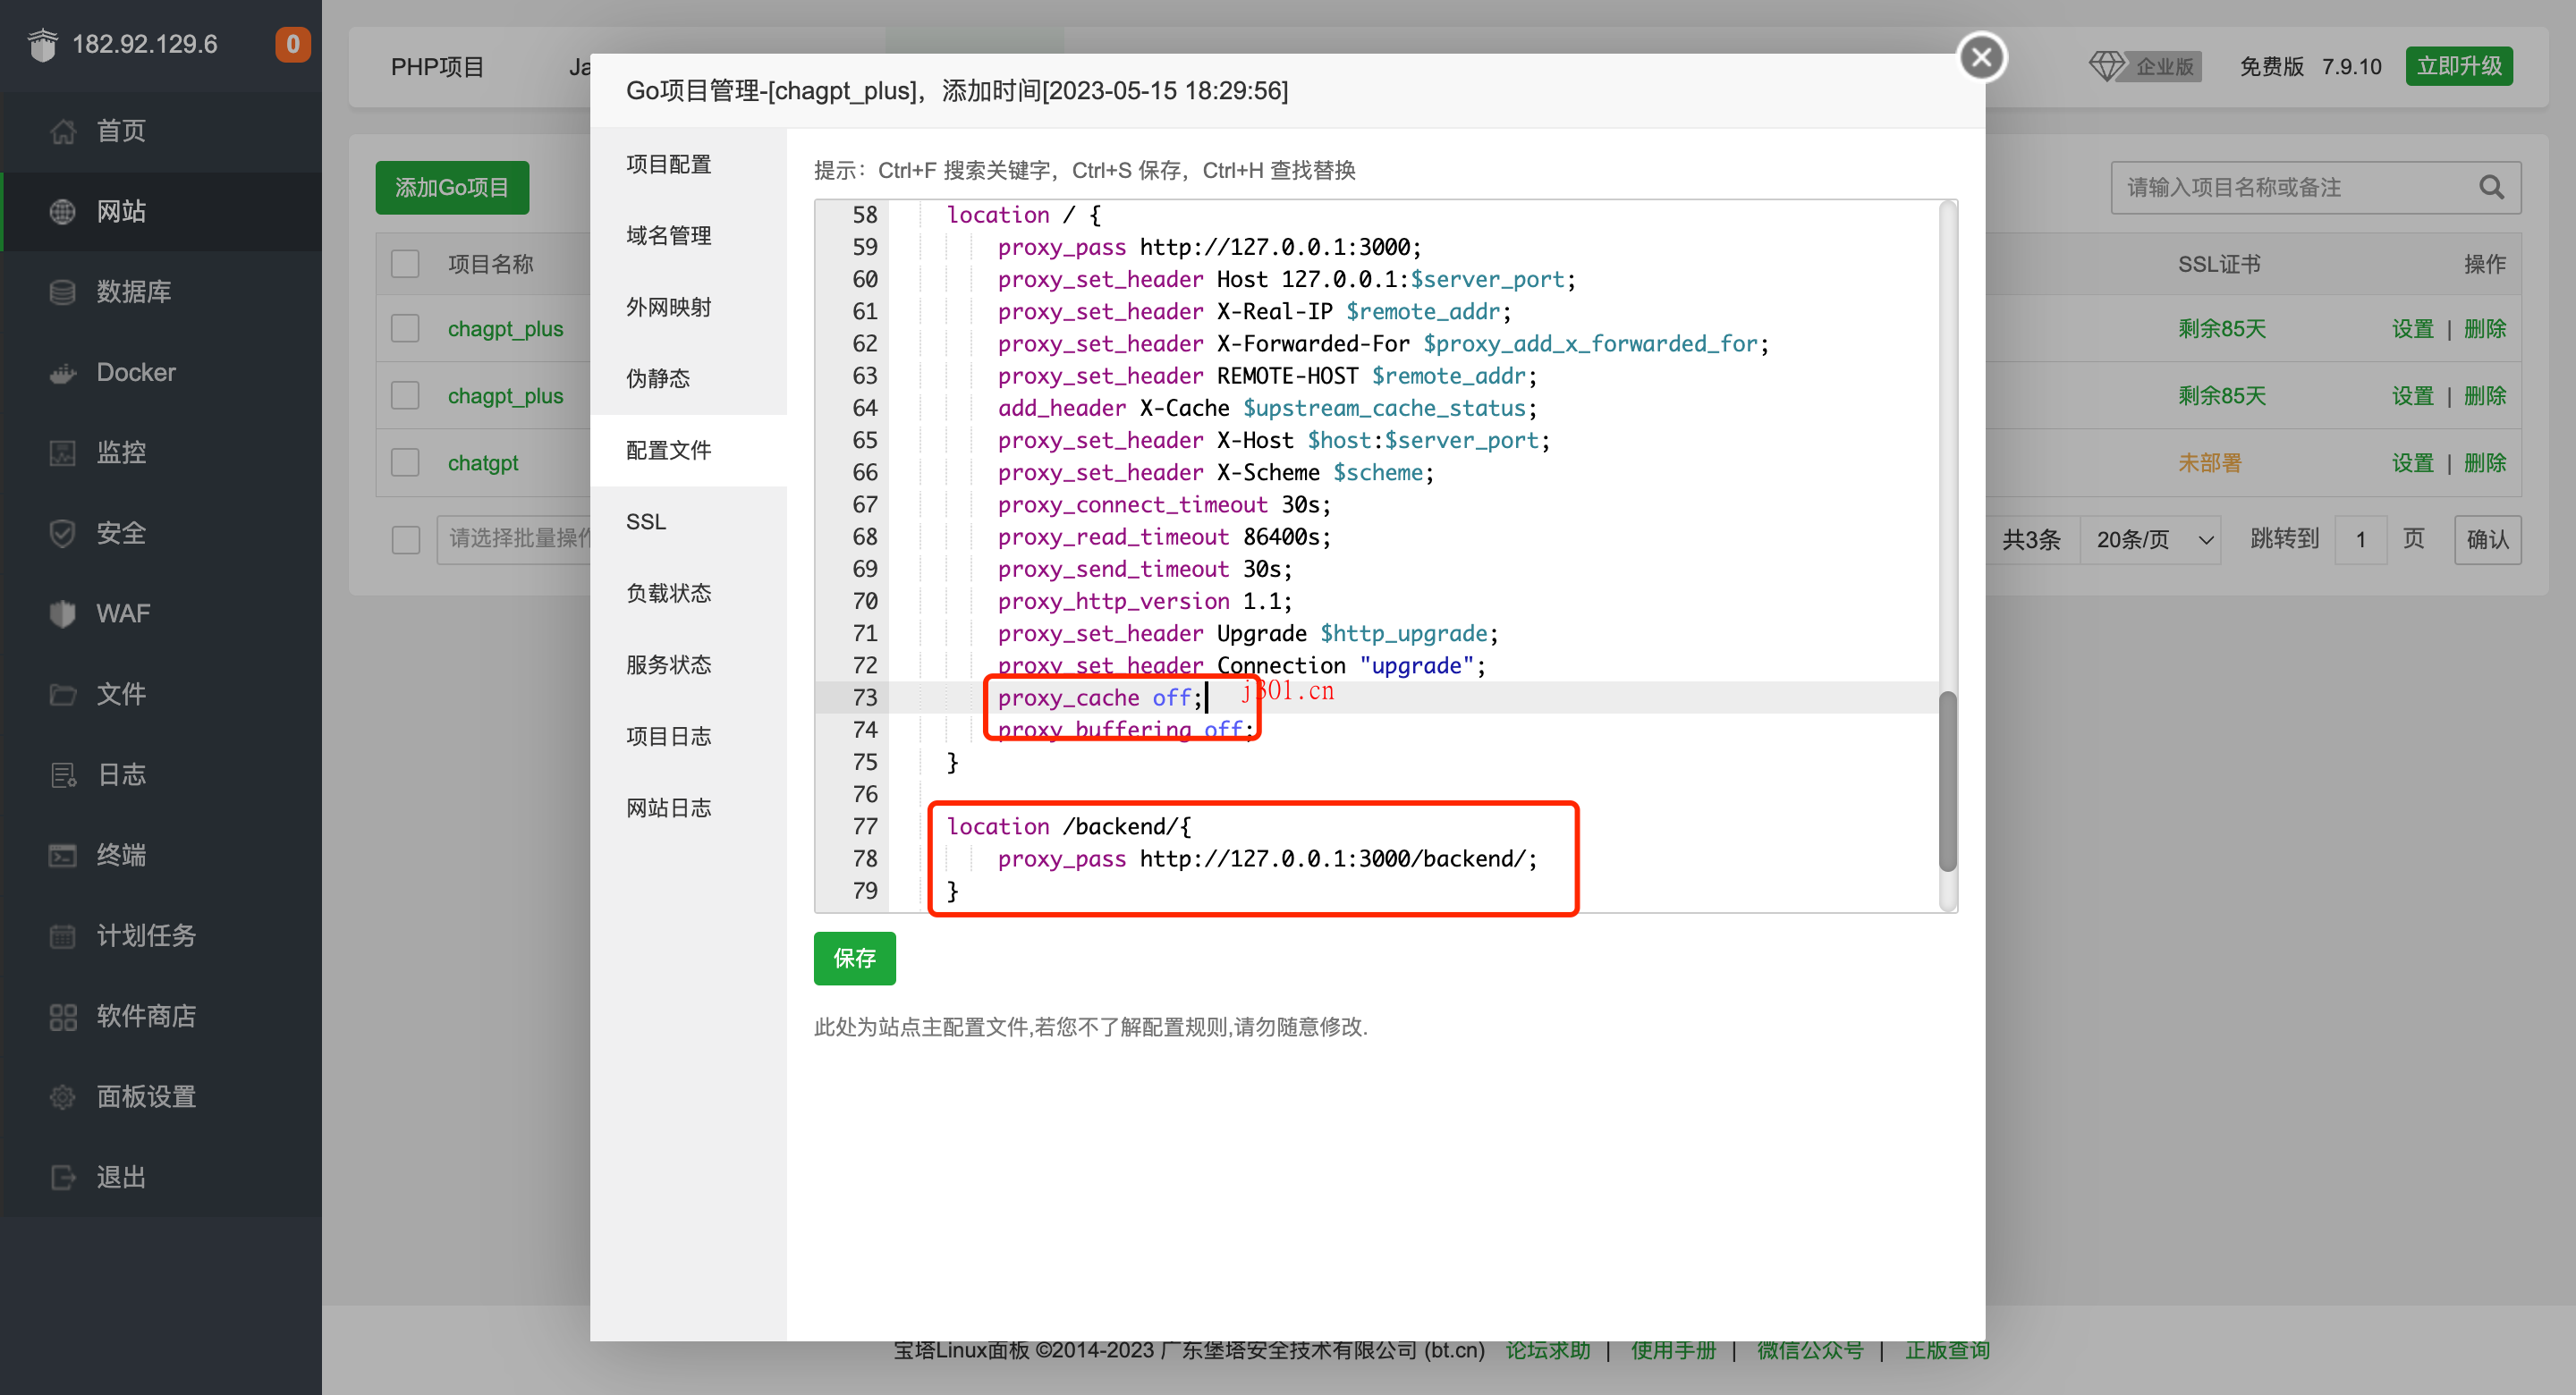The image size is (2576, 1395).
Task: Click the 立即升级 upgrade button
Action: (x=2459, y=65)
